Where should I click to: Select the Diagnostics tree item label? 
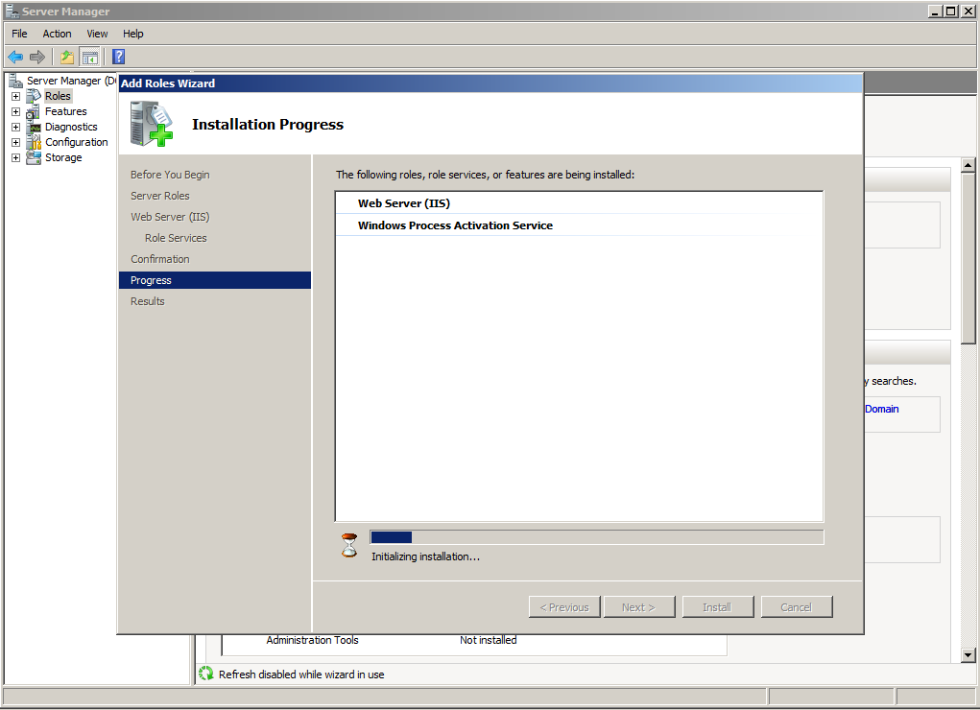point(71,127)
